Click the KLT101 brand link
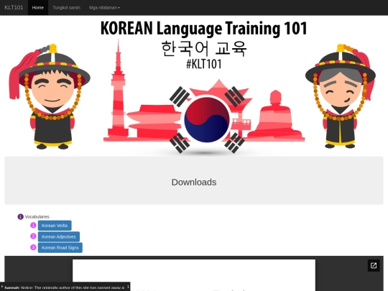Screen dimensions: 388x291 point(14,7)
